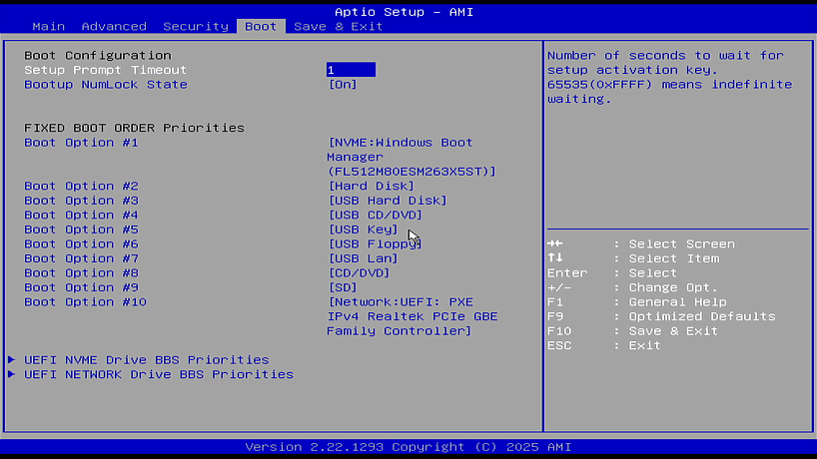Image resolution: width=817 pixels, height=459 pixels.
Task: Edit the Setup Prompt Timeout value field
Action: (351, 70)
